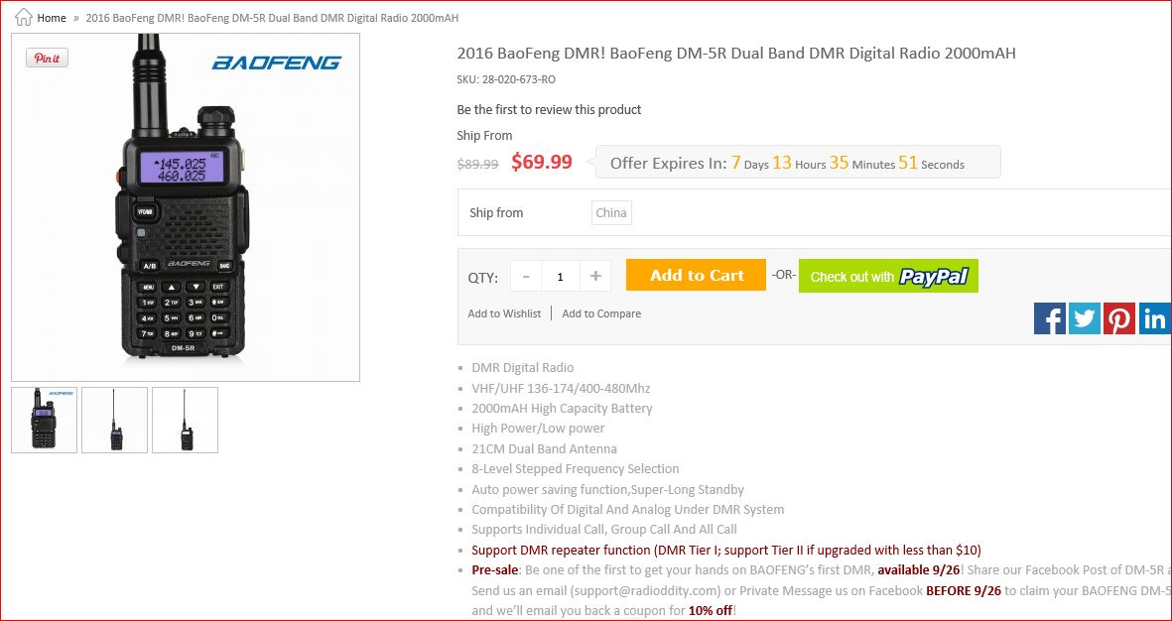Click 'High Power/Low power' bullet text
This screenshot has width=1172, height=621.
[538, 429]
